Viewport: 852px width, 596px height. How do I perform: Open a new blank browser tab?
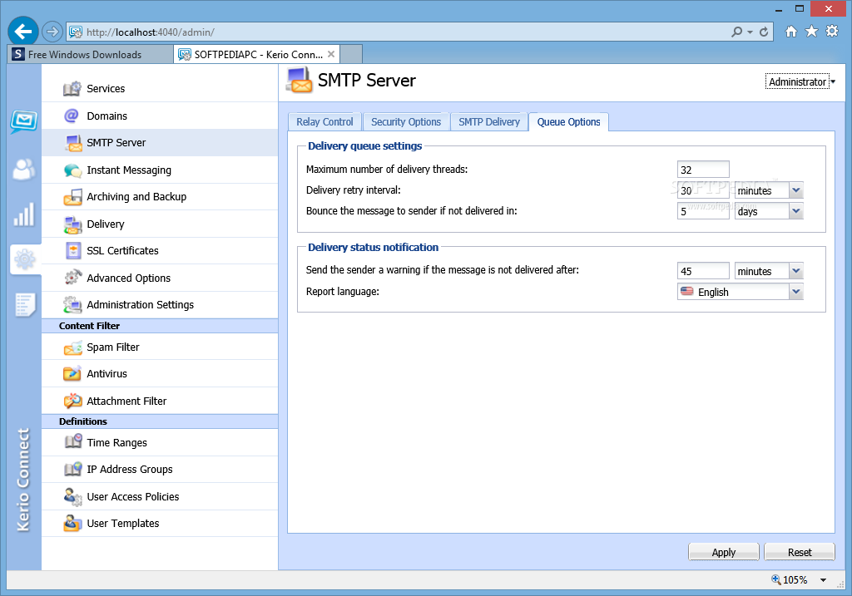[x=351, y=54]
